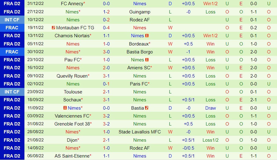
Task: Open the Bastia Borgo team link
Action: click(140, 52)
